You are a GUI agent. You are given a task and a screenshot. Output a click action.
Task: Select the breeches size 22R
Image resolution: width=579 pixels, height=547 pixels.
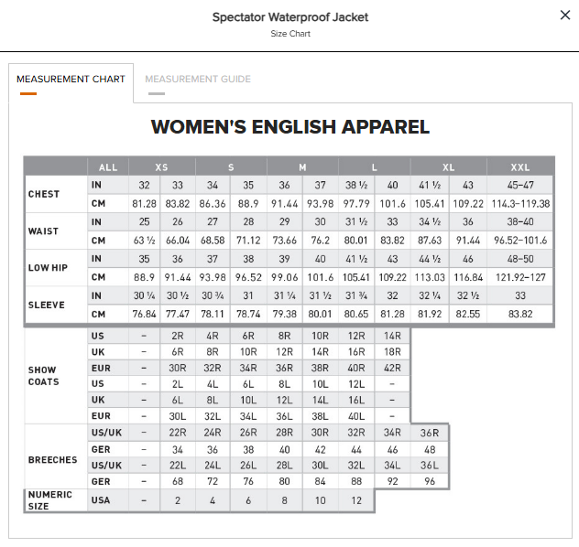tap(178, 433)
